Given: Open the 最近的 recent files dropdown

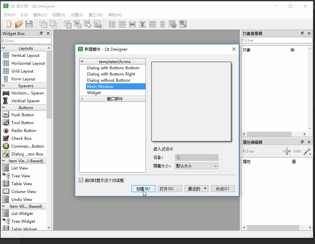Looking at the screenshot, I should (205, 189).
